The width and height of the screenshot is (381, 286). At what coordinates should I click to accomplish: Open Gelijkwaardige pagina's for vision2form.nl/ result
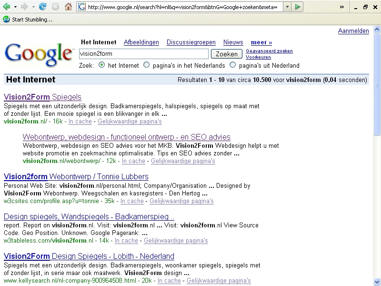[x=130, y=122]
